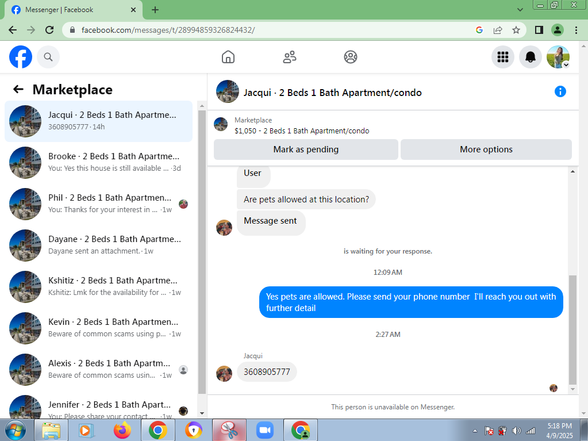Open Chrome three-dot menu
588x441 pixels.
tap(576, 30)
